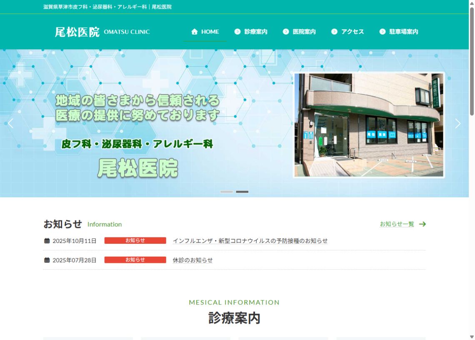Click the large 診療案内 section heading
The image size is (475, 340).
coord(234,318)
